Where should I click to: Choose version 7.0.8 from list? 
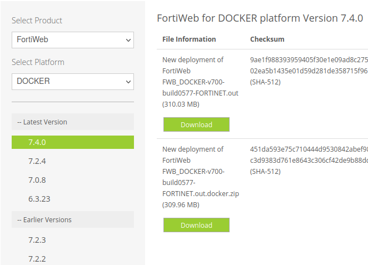(x=37, y=180)
